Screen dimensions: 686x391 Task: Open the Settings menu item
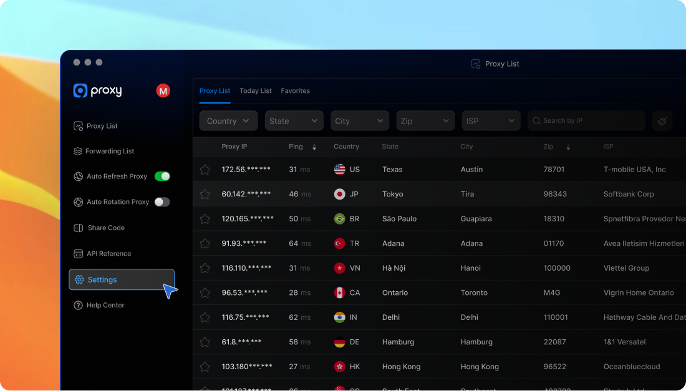click(122, 280)
